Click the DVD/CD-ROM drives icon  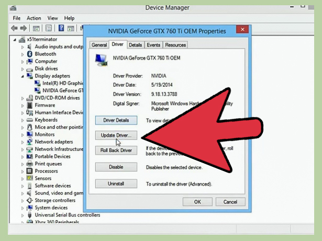pyautogui.click(x=30, y=98)
